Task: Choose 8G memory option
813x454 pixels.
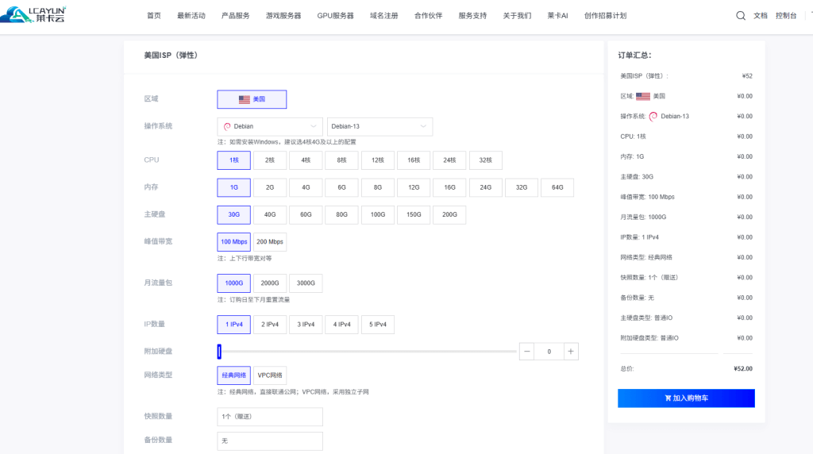Action: (x=377, y=188)
